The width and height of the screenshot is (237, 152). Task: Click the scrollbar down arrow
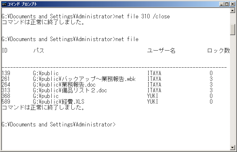[x=232, y=147]
